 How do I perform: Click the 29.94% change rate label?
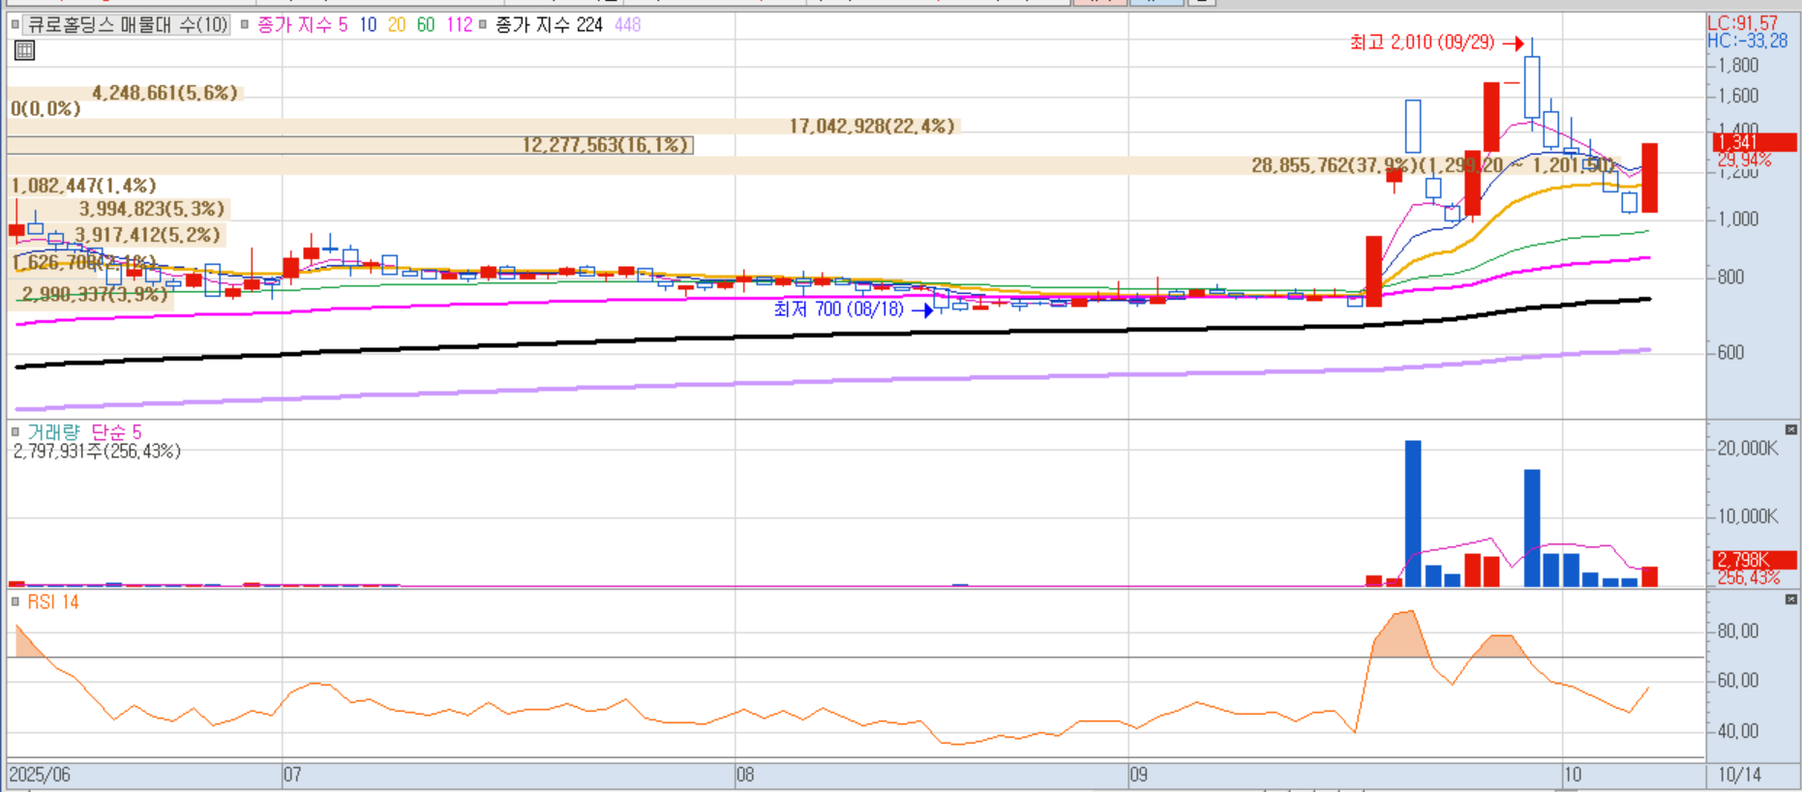point(1745,160)
